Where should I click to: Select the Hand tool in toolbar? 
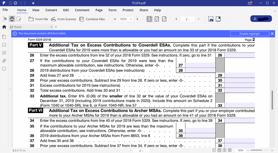12,19
